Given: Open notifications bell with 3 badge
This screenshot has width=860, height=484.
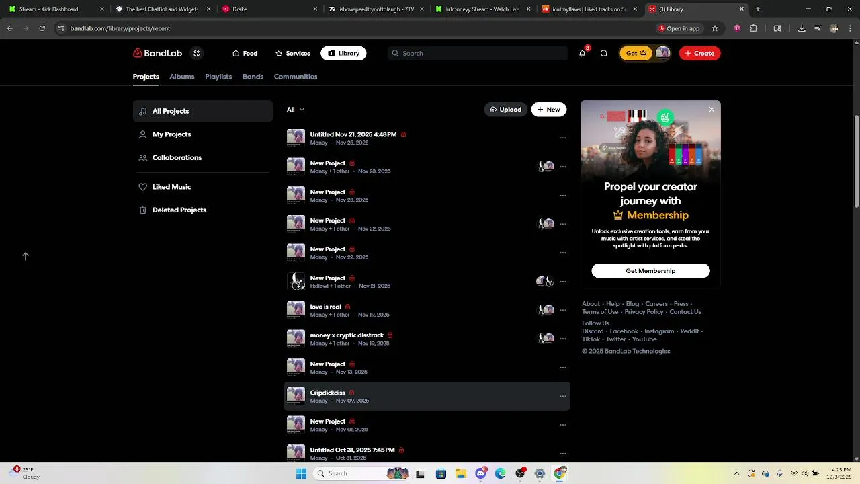Looking at the screenshot, I should (583, 53).
